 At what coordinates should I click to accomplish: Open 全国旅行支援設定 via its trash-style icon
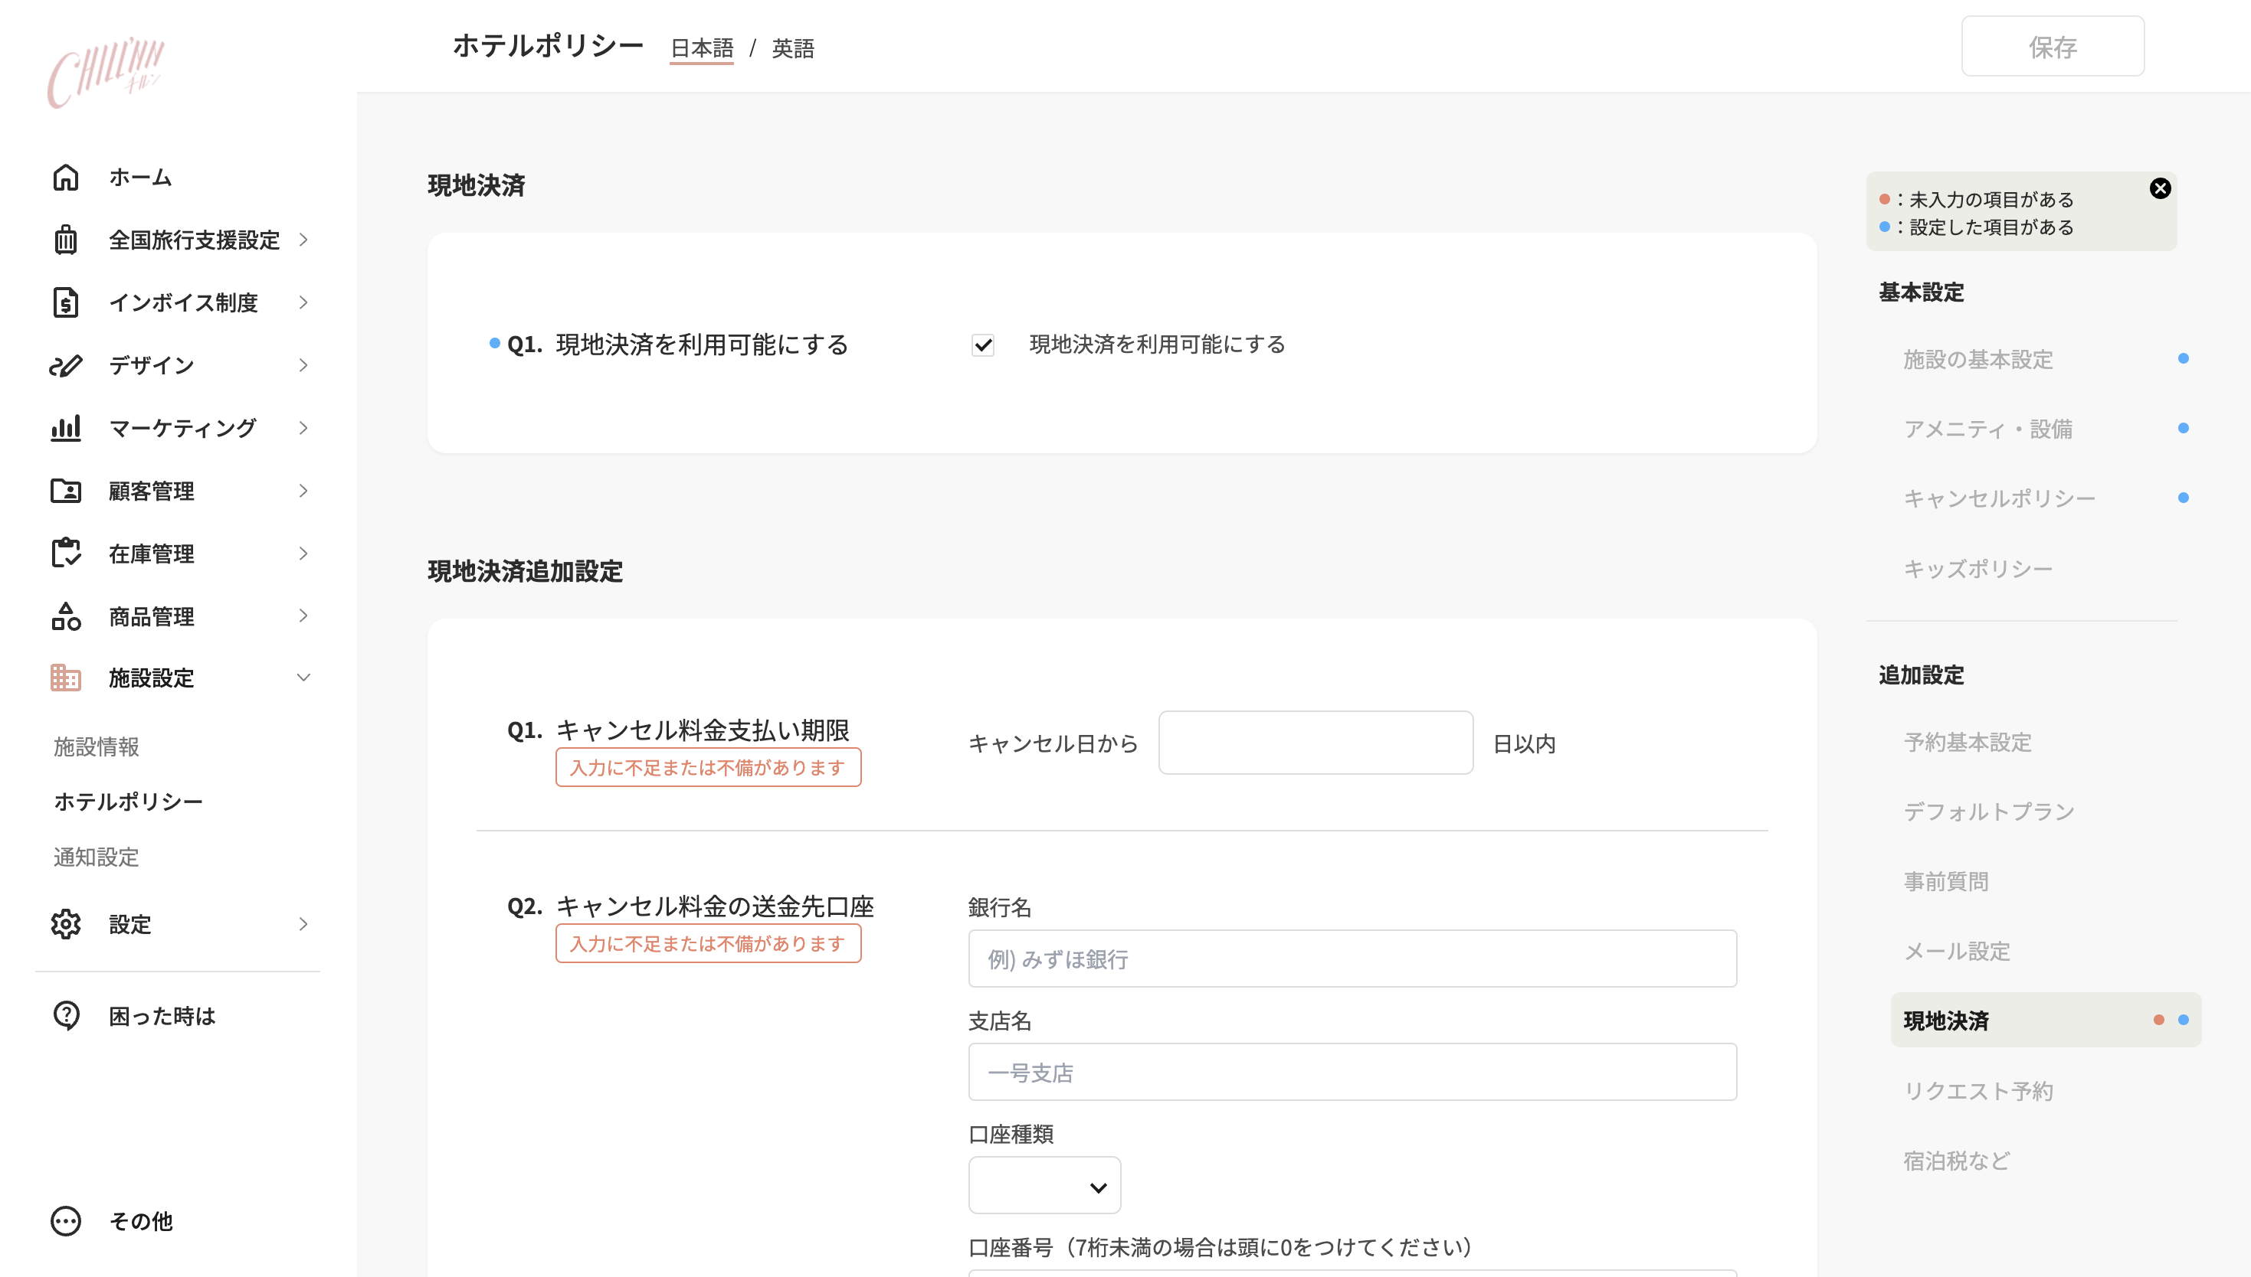pos(66,240)
